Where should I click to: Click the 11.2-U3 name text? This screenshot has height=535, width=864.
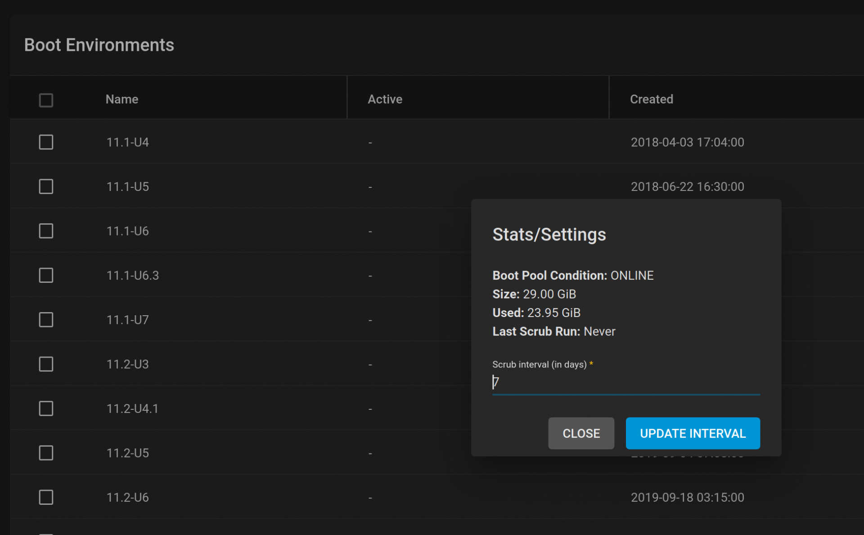coord(127,364)
